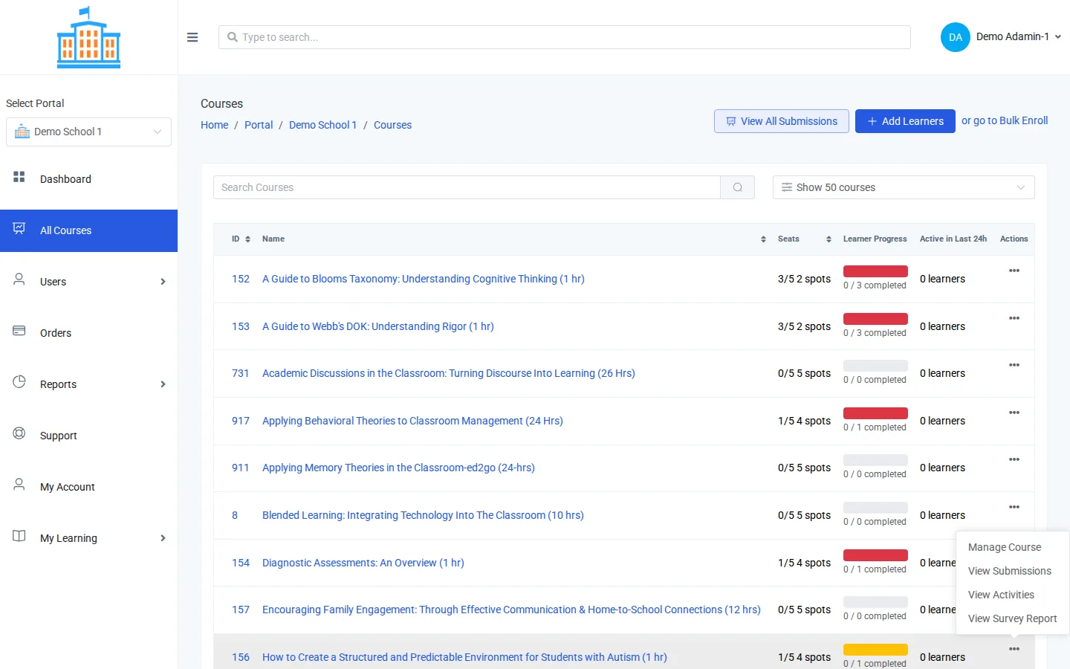Click the DA user avatar
This screenshot has width=1070, height=669.
[956, 37]
